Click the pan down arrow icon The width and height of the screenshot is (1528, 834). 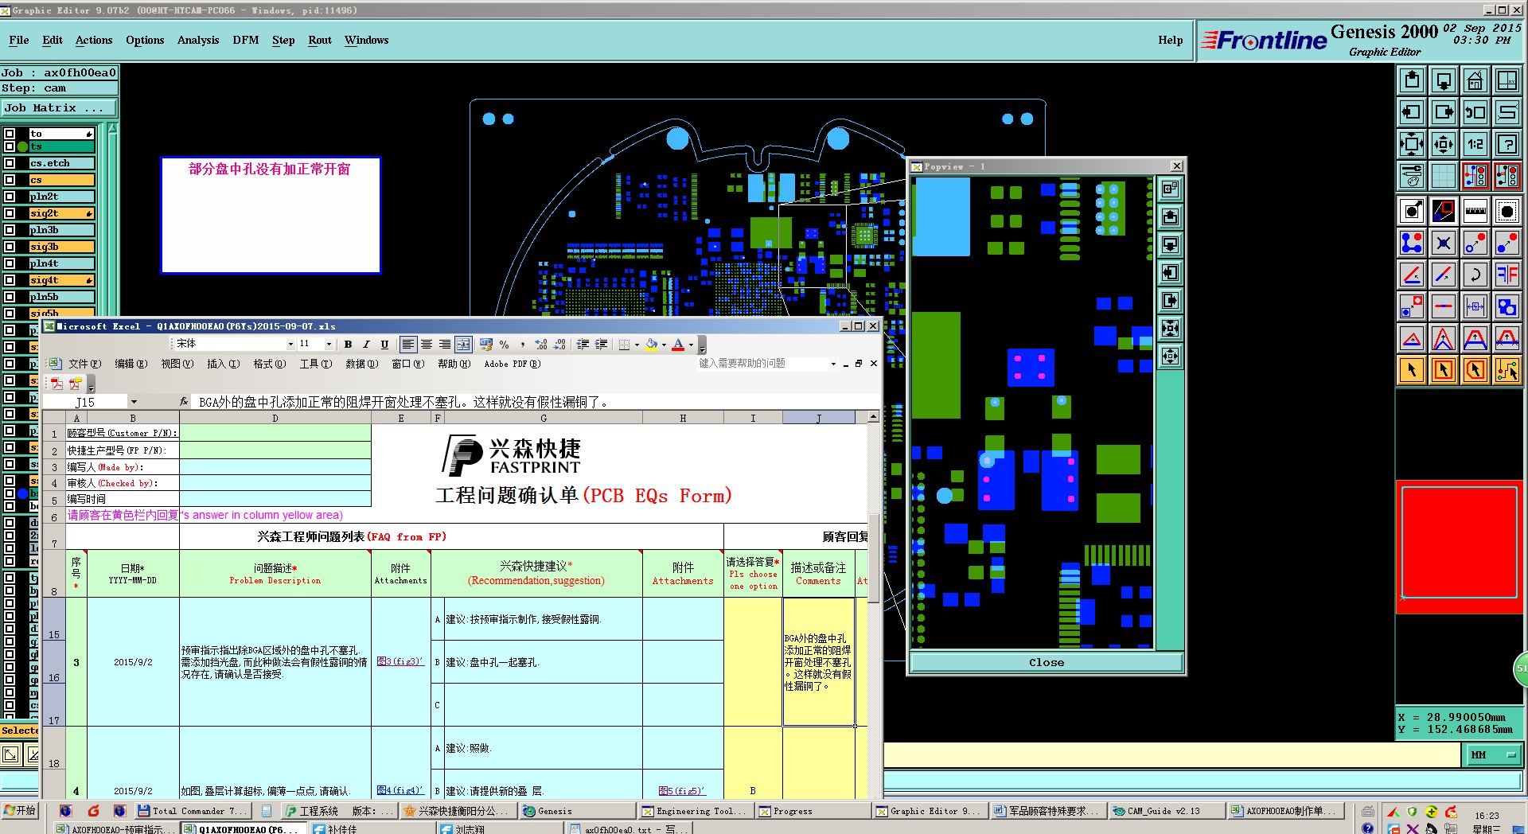1443,80
